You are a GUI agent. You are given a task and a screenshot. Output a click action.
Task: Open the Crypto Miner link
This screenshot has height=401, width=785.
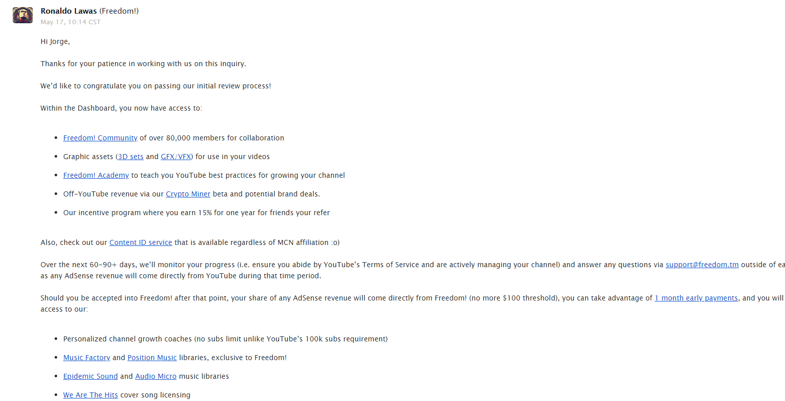188,194
